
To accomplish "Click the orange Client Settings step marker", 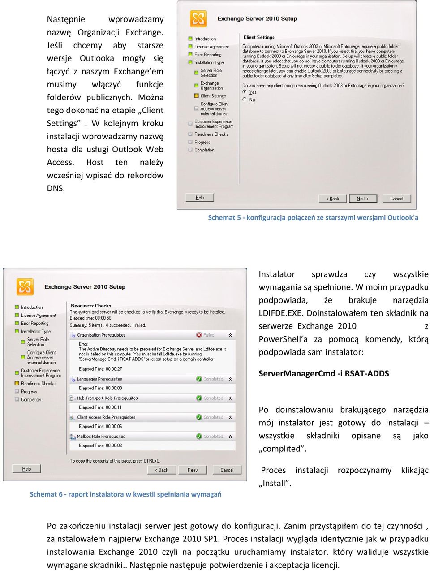I will pyautogui.click(x=196, y=95).
